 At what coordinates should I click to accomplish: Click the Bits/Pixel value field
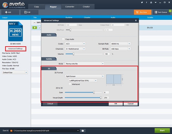[108, 30]
